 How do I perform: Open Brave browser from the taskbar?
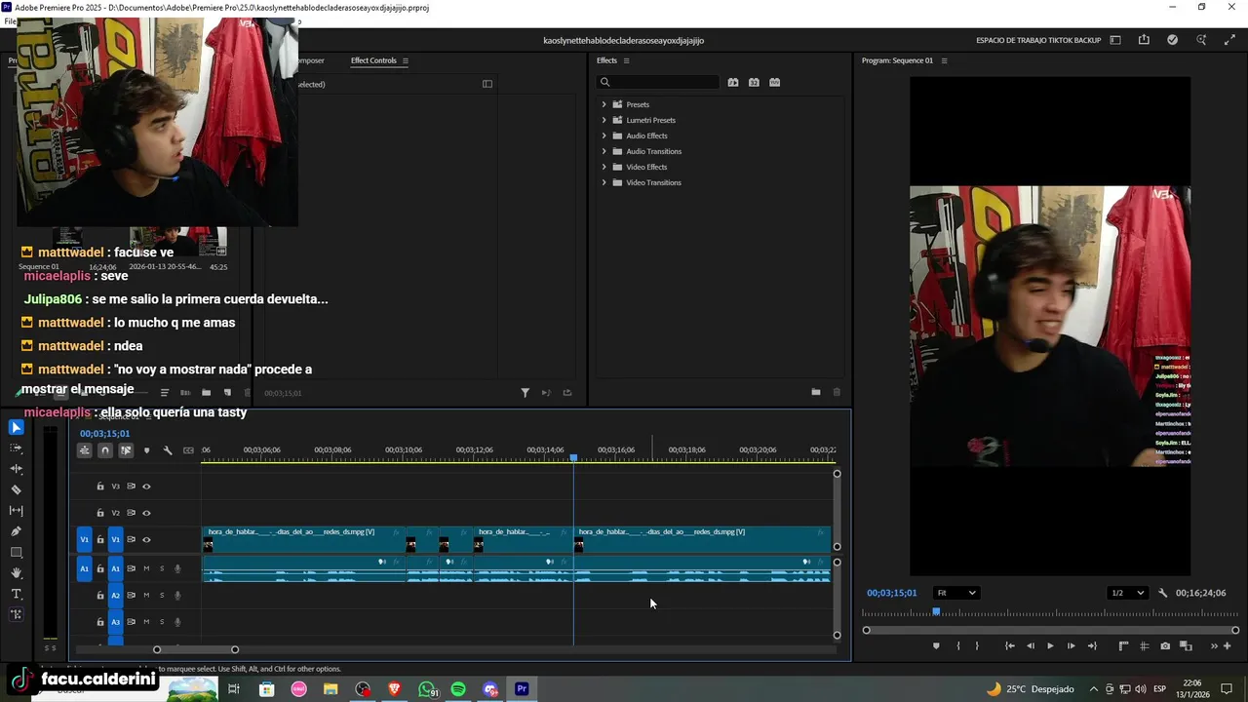tap(394, 689)
